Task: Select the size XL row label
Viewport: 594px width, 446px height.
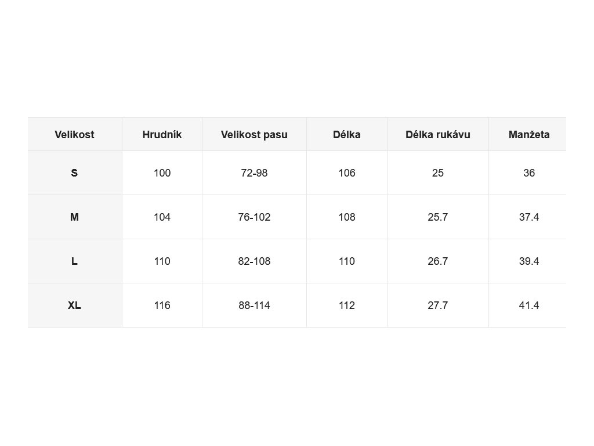Action: [75, 305]
